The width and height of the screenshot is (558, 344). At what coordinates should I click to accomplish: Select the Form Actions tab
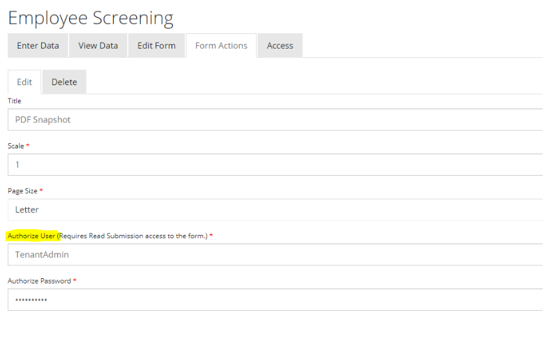pos(221,46)
